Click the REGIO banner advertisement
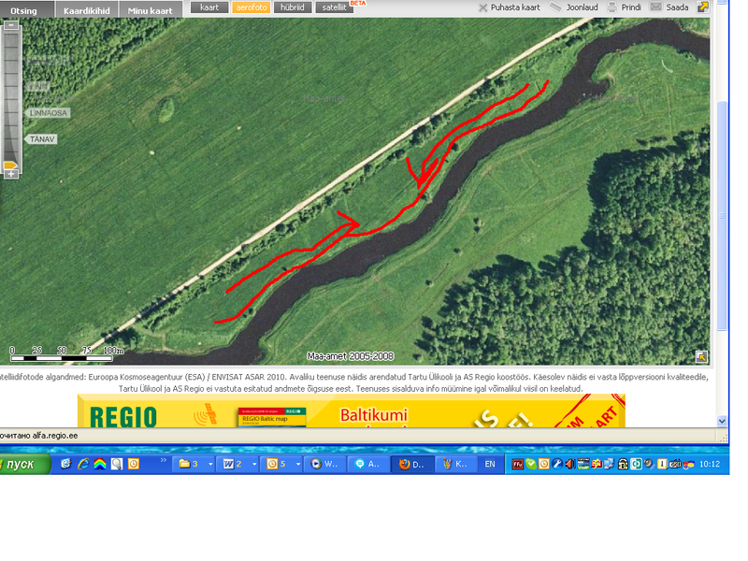The width and height of the screenshot is (748, 561). click(x=352, y=410)
